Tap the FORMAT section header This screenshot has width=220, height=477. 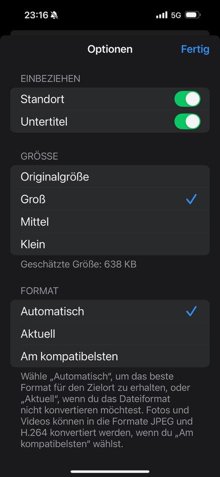[x=40, y=291]
